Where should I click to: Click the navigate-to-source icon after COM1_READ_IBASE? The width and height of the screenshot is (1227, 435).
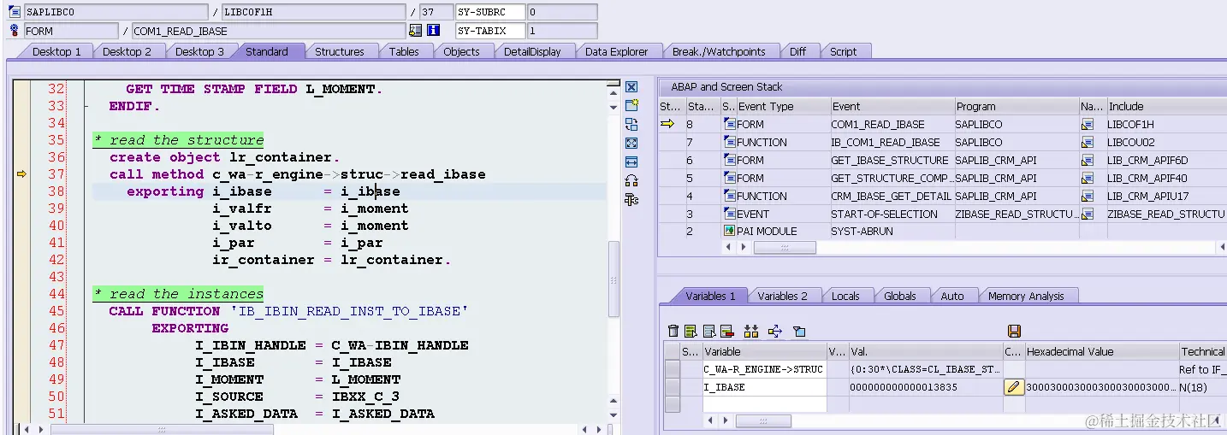tap(415, 31)
